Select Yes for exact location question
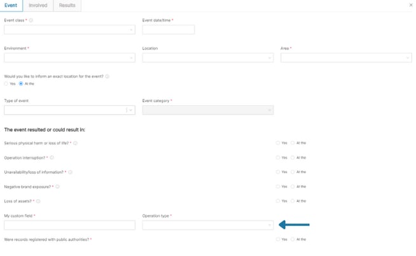 click(6, 84)
